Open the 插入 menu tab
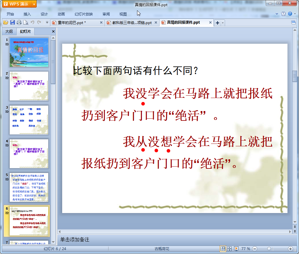This screenshot has height=254, width=299. (x=27, y=14)
